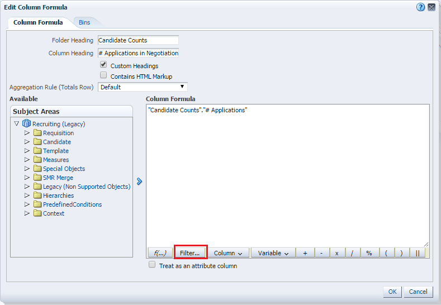Screen dimensions: 441x305
Task: Insert function with f(...) button
Action: pyautogui.click(x=160, y=253)
